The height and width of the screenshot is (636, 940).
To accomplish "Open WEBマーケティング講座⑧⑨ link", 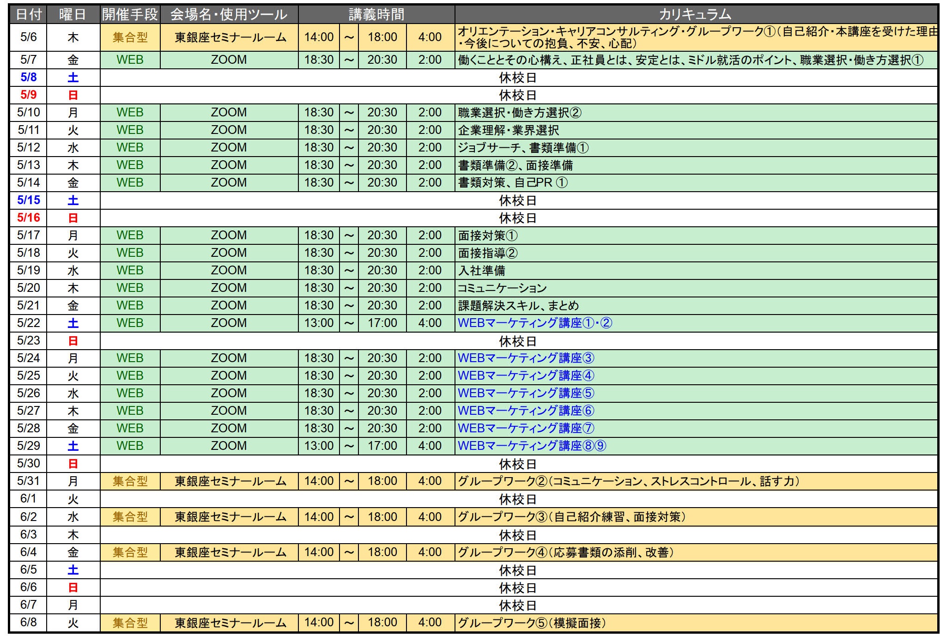I will (532, 446).
